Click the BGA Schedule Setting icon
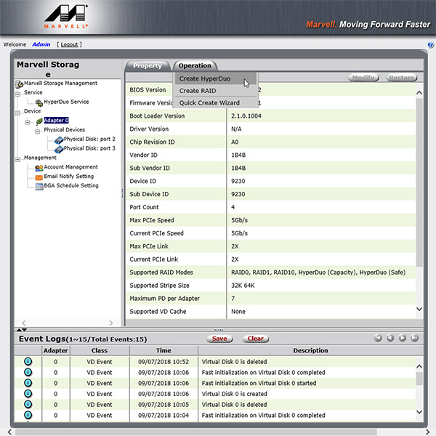This screenshot has width=436, height=436. tap(39, 186)
